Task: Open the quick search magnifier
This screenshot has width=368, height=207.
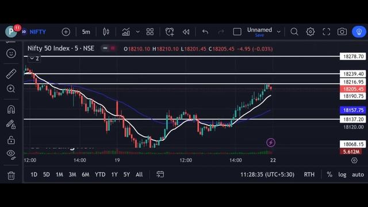Action: coord(294,32)
